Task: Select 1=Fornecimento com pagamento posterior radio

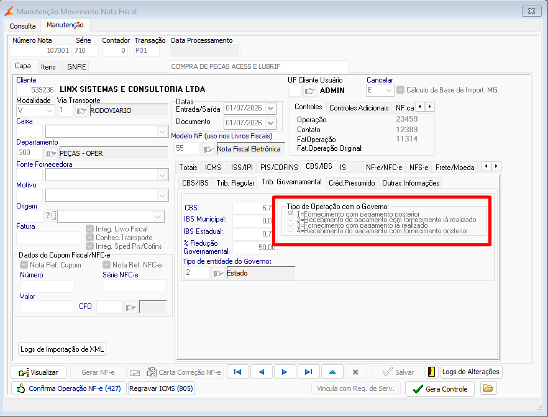Action: pyautogui.click(x=290, y=213)
